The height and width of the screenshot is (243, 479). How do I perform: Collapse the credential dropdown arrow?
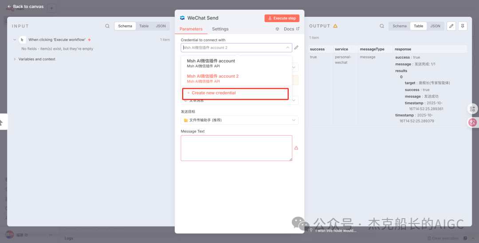pyautogui.click(x=287, y=47)
